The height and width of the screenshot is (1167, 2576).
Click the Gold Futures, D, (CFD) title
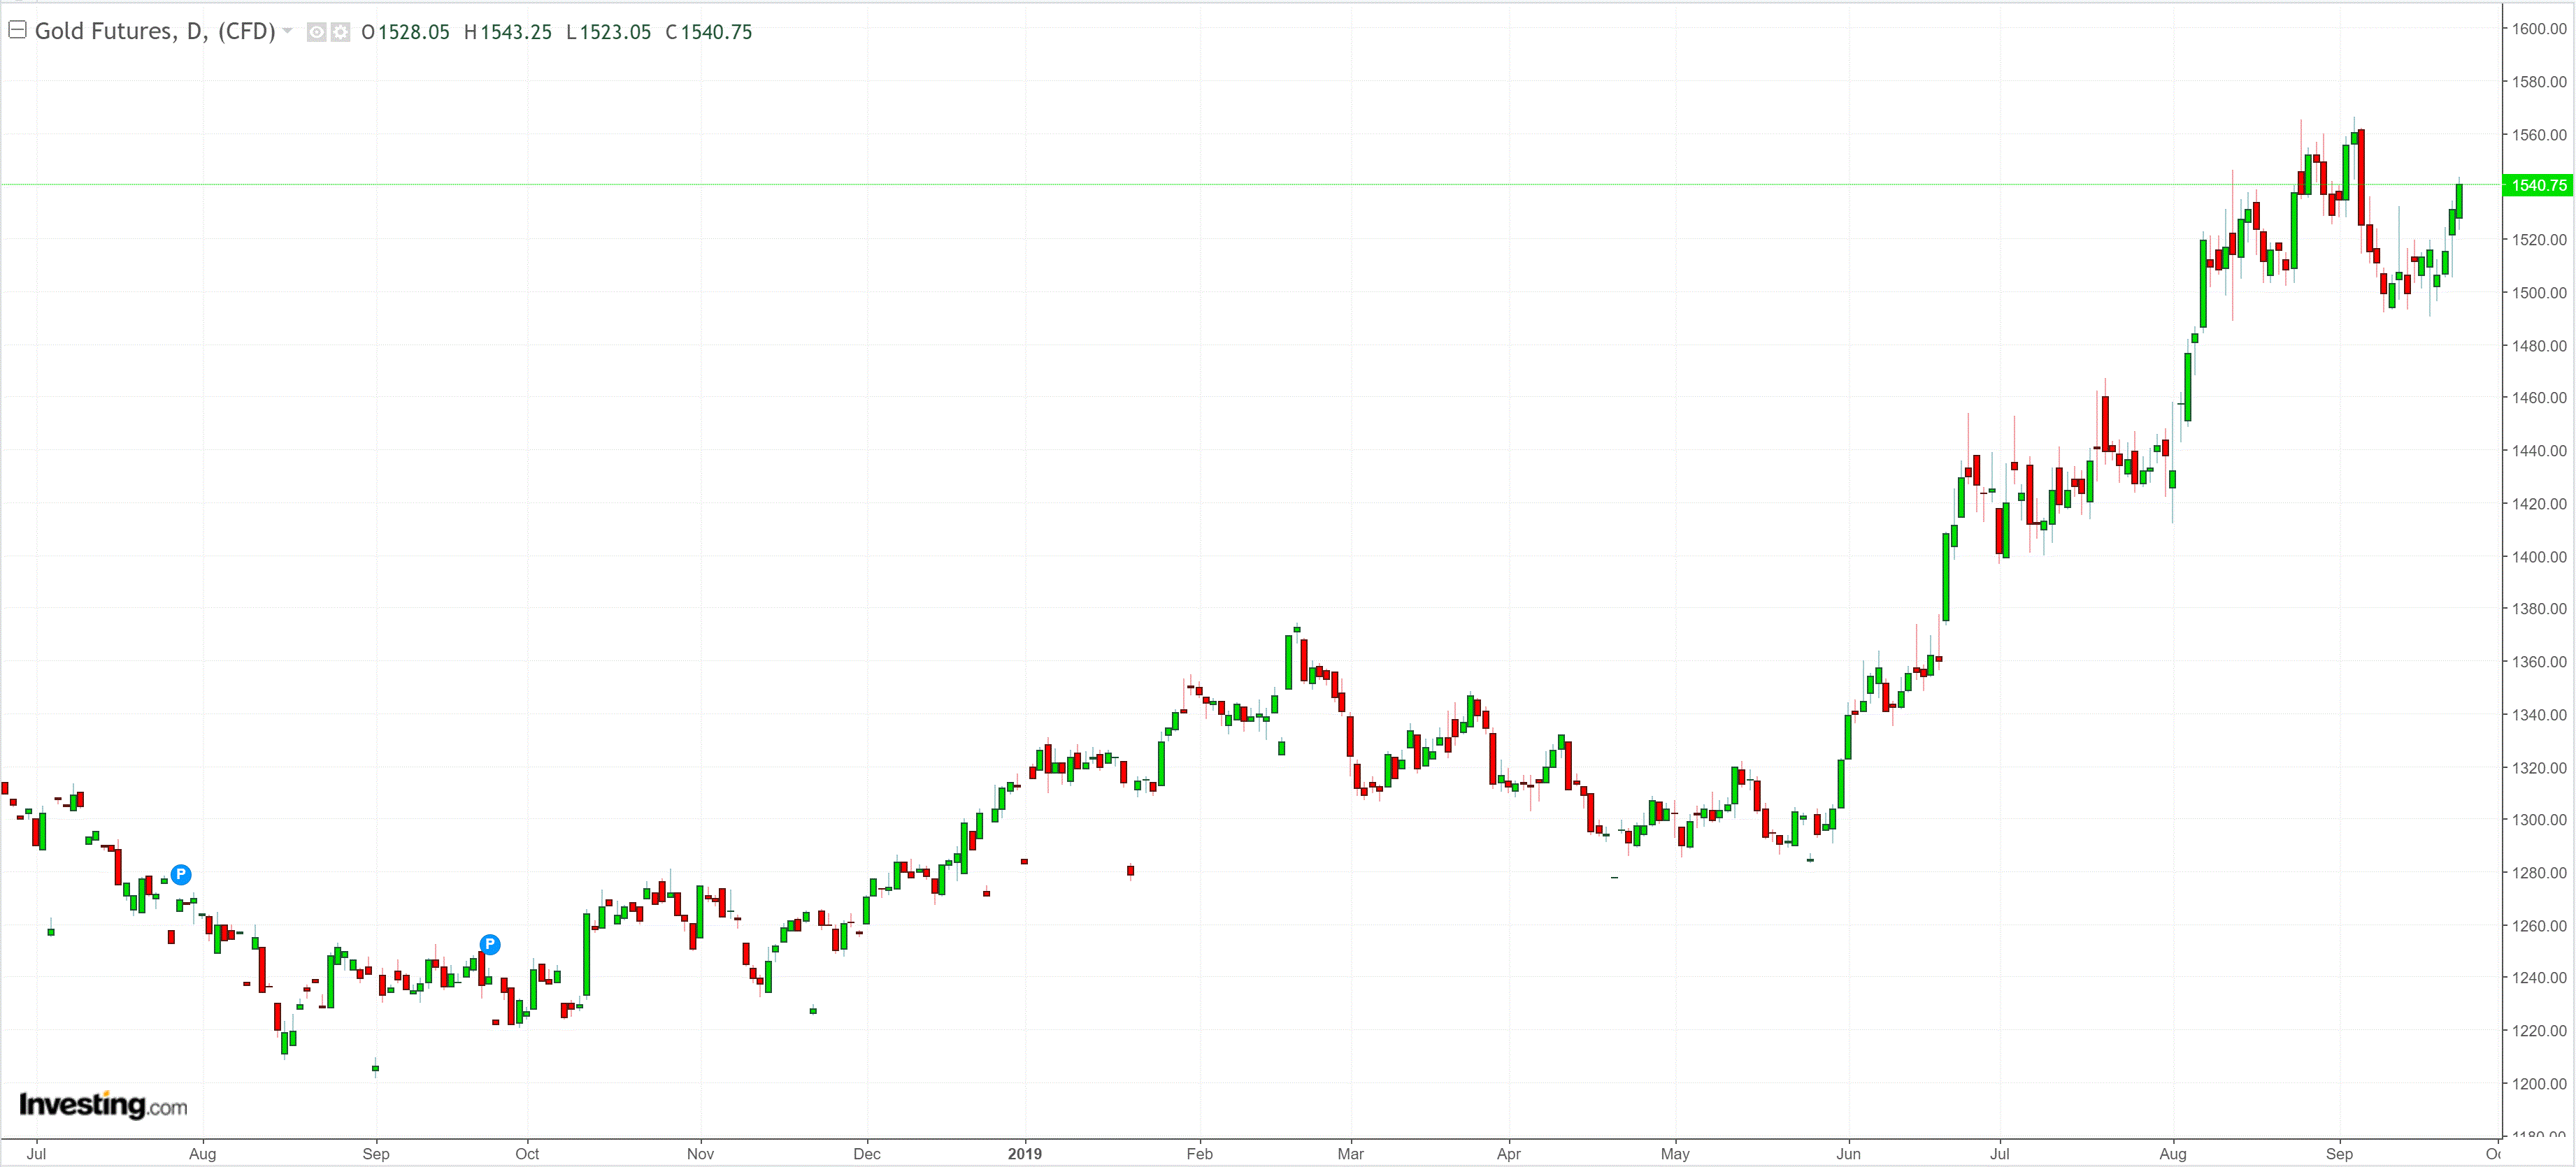[155, 31]
